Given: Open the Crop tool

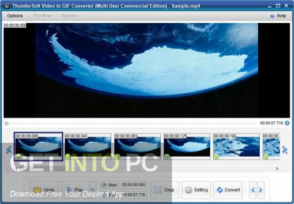Looking at the screenshot, I should click(x=165, y=190).
